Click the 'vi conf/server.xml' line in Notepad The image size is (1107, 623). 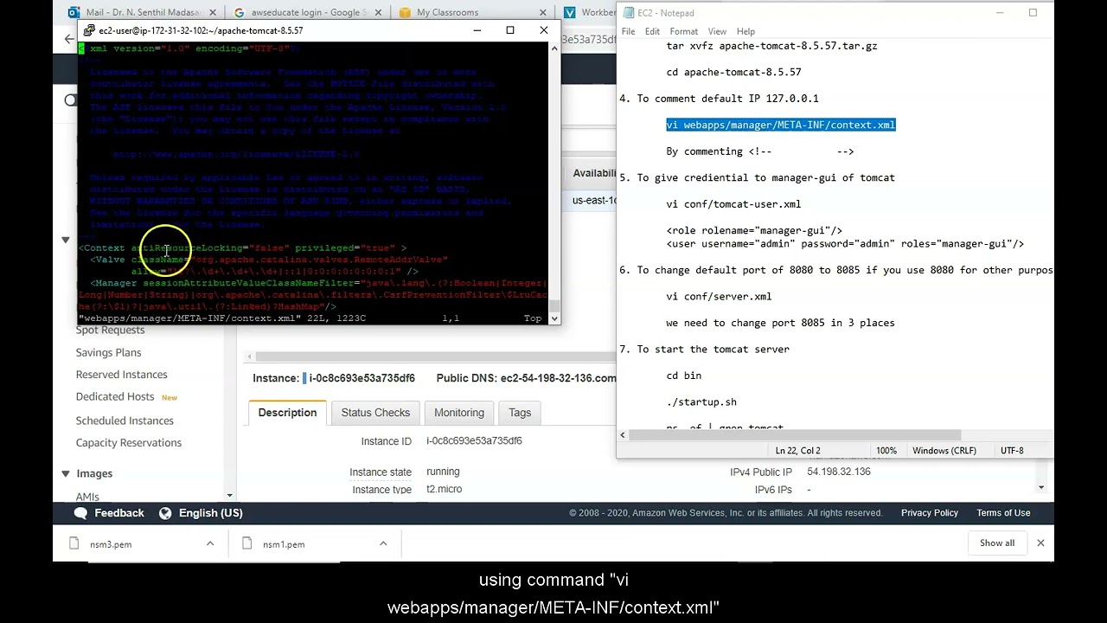tap(719, 297)
